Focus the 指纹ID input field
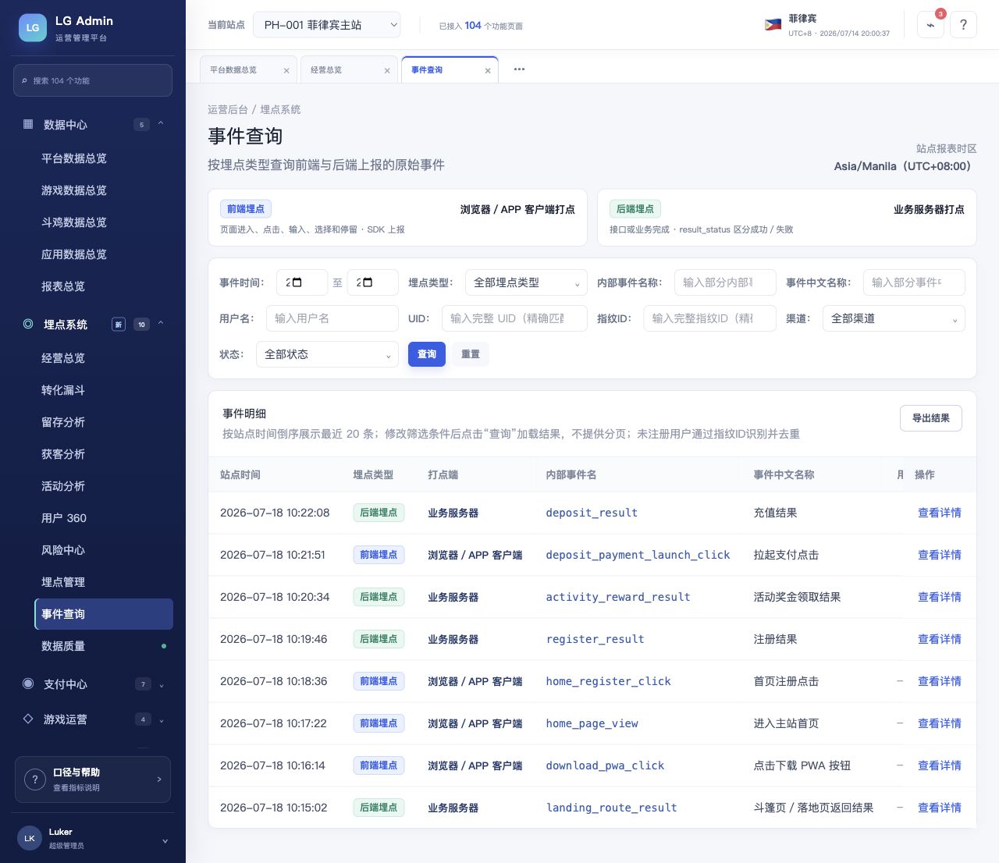Screen dimensions: 999x863 pos(709,318)
